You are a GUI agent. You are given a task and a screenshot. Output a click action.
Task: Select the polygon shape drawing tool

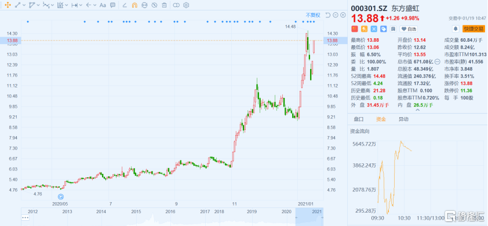32,5
